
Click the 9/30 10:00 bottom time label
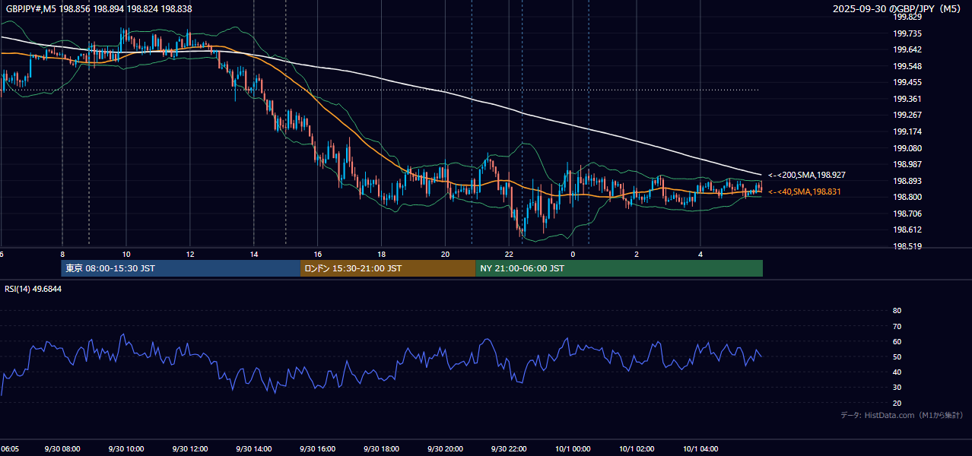point(126,448)
